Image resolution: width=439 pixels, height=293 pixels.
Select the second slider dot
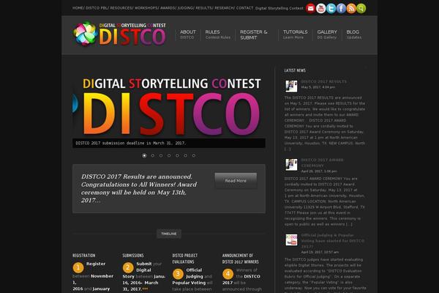pyautogui.click(x=153, y=155)
